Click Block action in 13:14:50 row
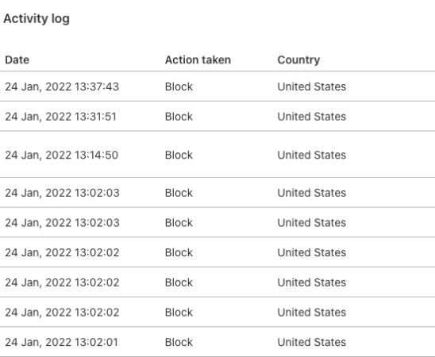The height and width of the screenshot is (357, 435). (x=179, y=155)
